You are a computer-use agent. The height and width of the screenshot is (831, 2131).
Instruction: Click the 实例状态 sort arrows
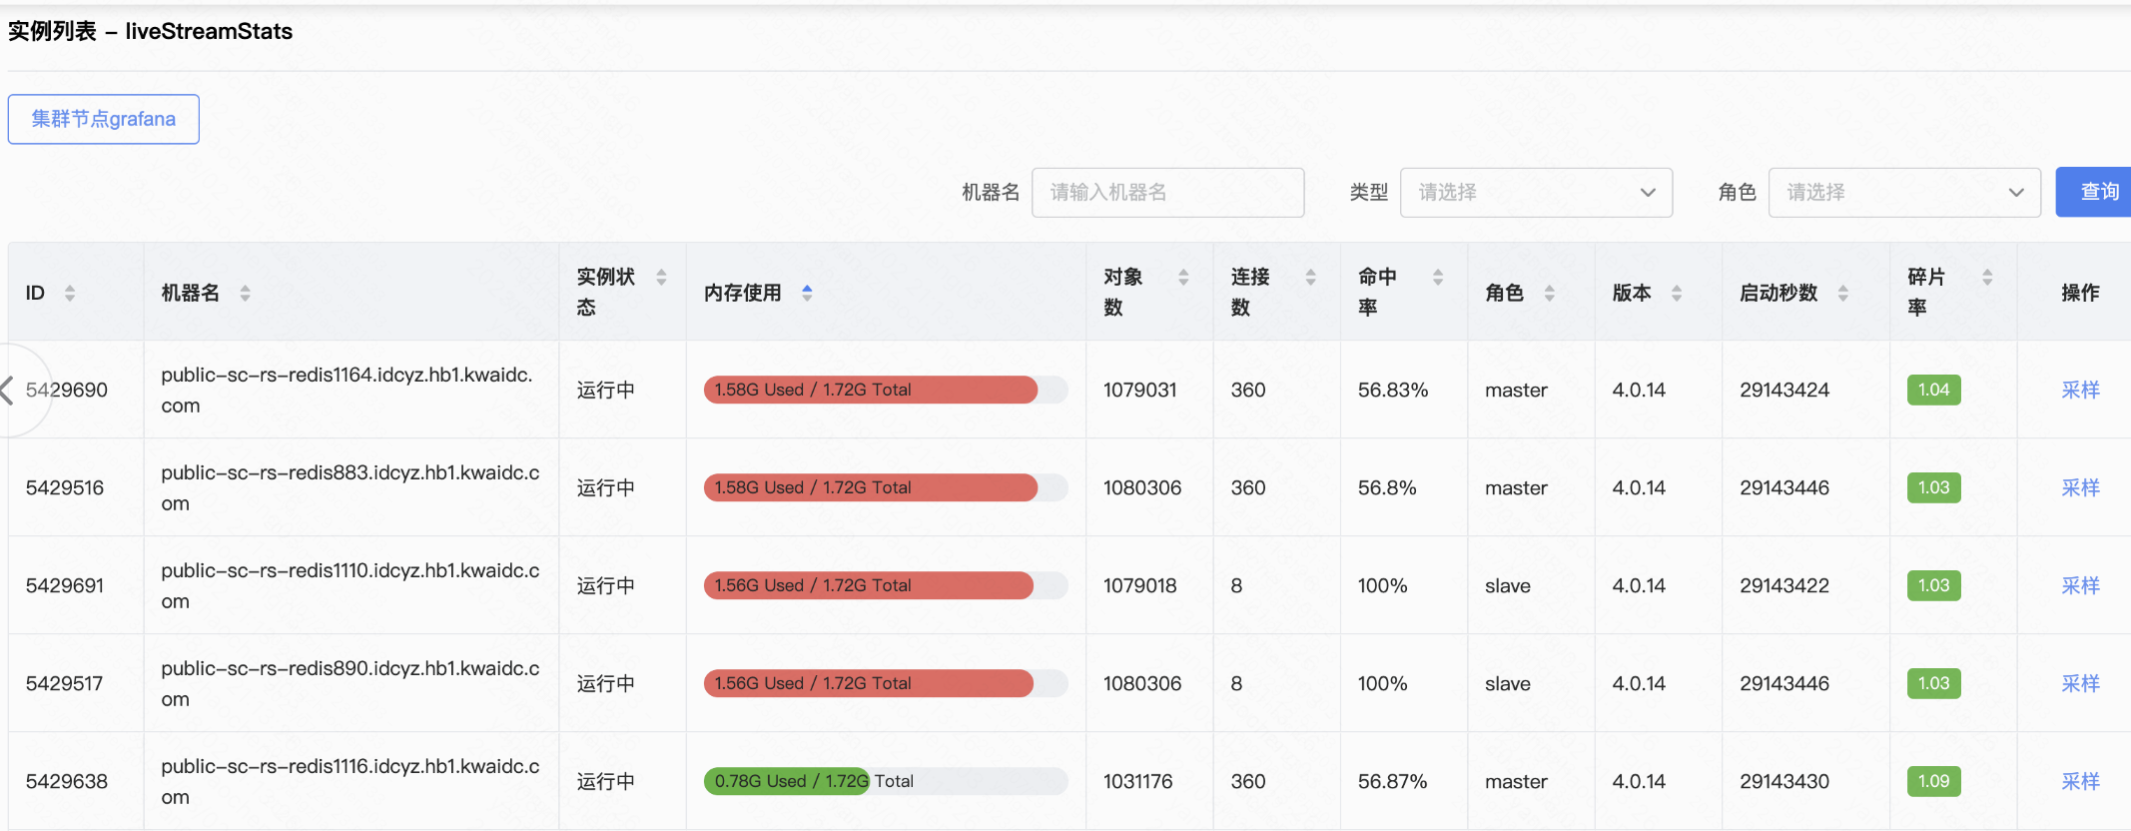tap(661, 278)
